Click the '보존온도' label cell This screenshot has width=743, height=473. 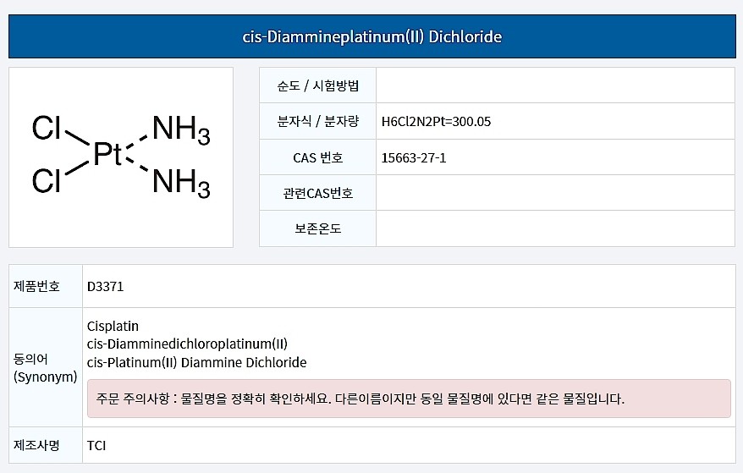[318, 228]
